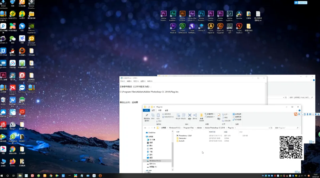The width and height of the screenshot is (320, 178).
Task: Open Notepad's 文件 menu
Action: pos(122,81)
